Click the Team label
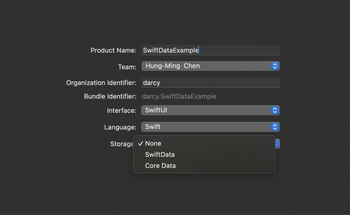 pos(127,67)
